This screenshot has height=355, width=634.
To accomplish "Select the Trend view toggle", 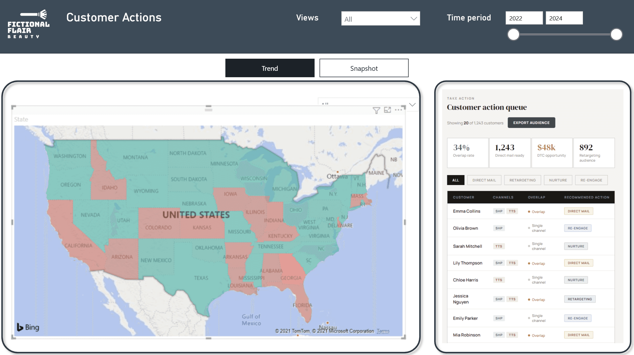I will point(270,68).
